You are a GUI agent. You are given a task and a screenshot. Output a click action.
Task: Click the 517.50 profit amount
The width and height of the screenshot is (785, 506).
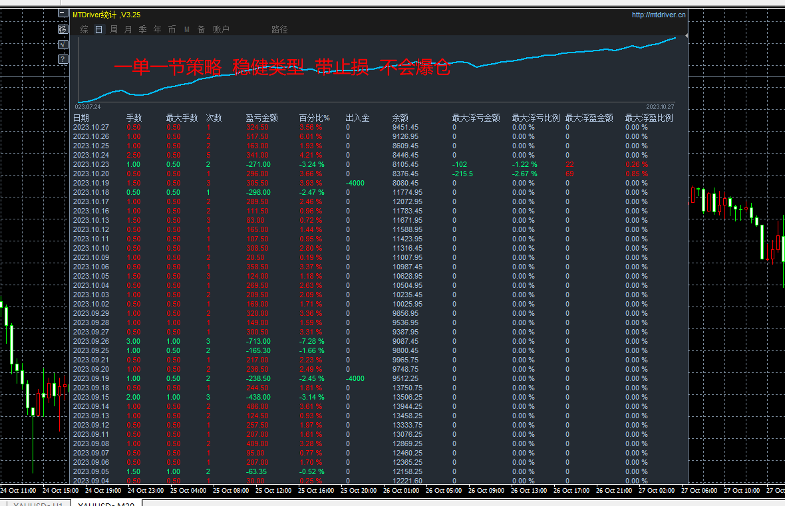point(257,136)
